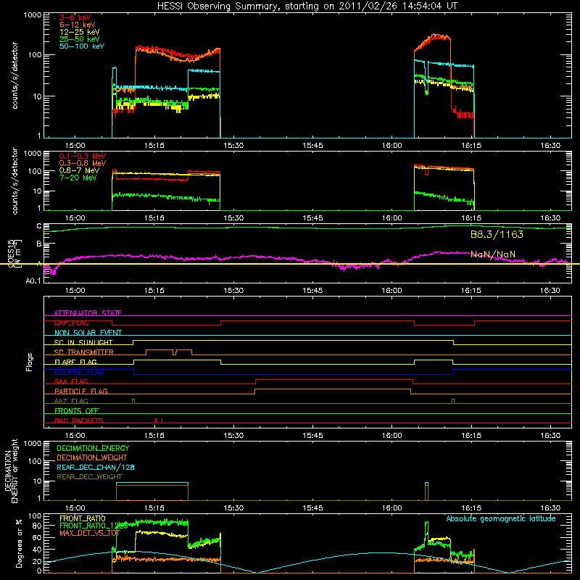Click the DECIMATION_ENERGY legend label
Screen dimensions: 580x580
(93, 448)
